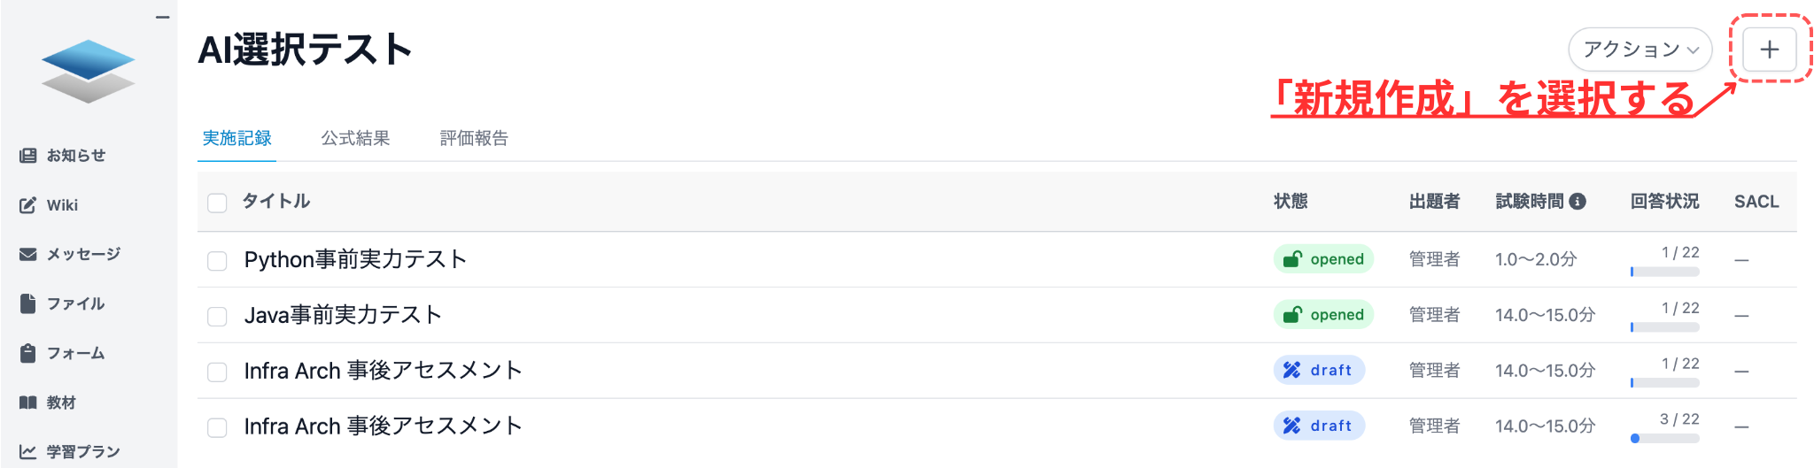Toggle the select-all checkbox beside タイトル

(217, 203)
